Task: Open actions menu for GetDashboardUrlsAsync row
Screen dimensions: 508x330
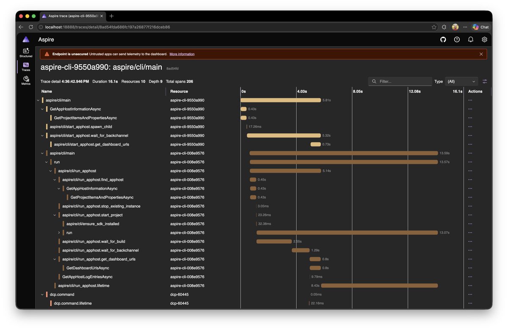Action: pyautogui.click(x=470, y=268)
